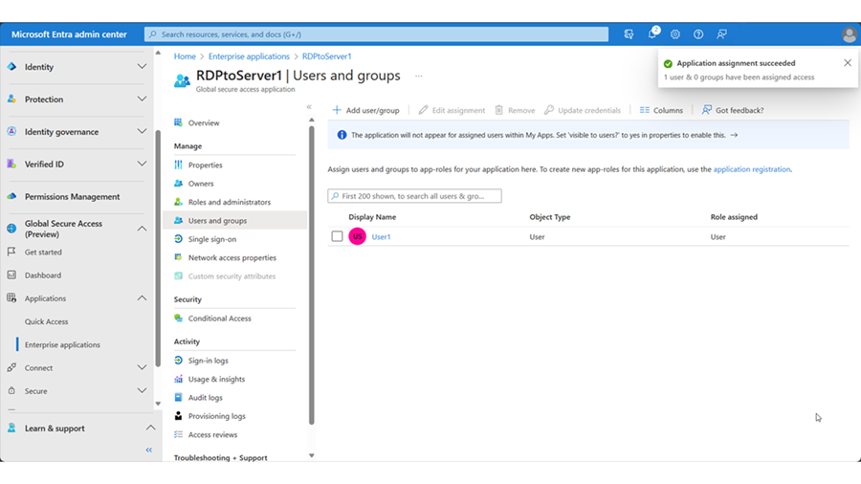Click the success green check icon in notification
861x484 pixels.
668,64
